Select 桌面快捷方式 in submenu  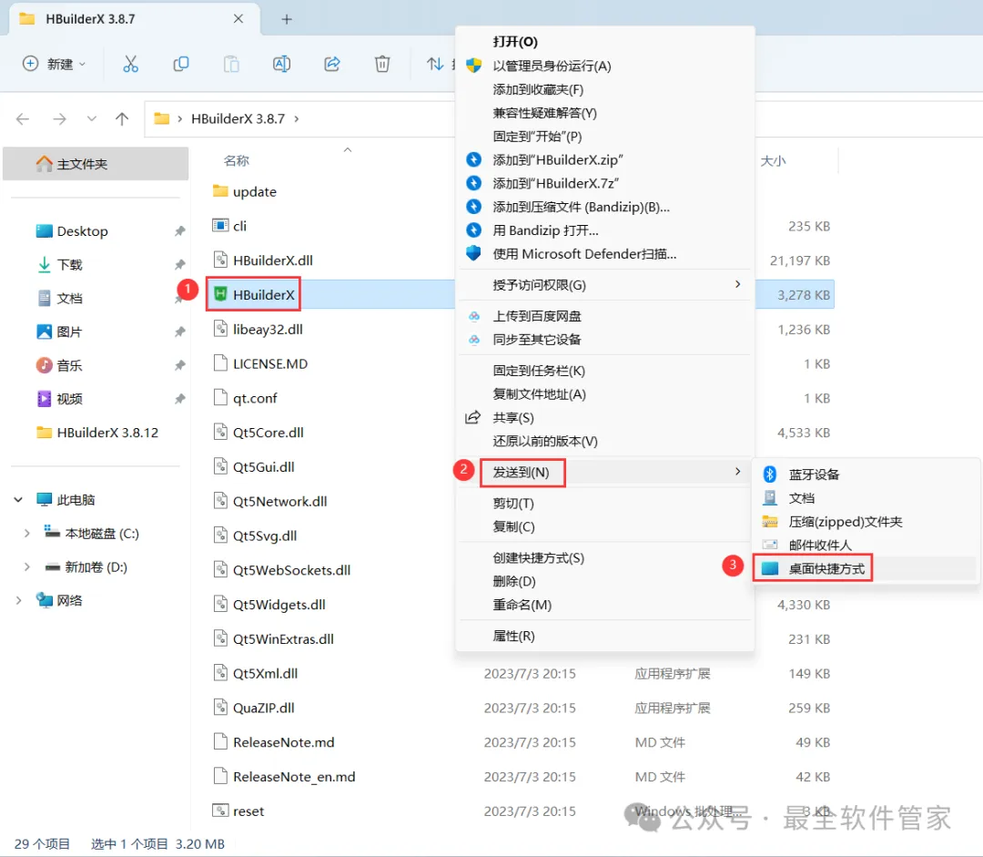tap(826, 569)
